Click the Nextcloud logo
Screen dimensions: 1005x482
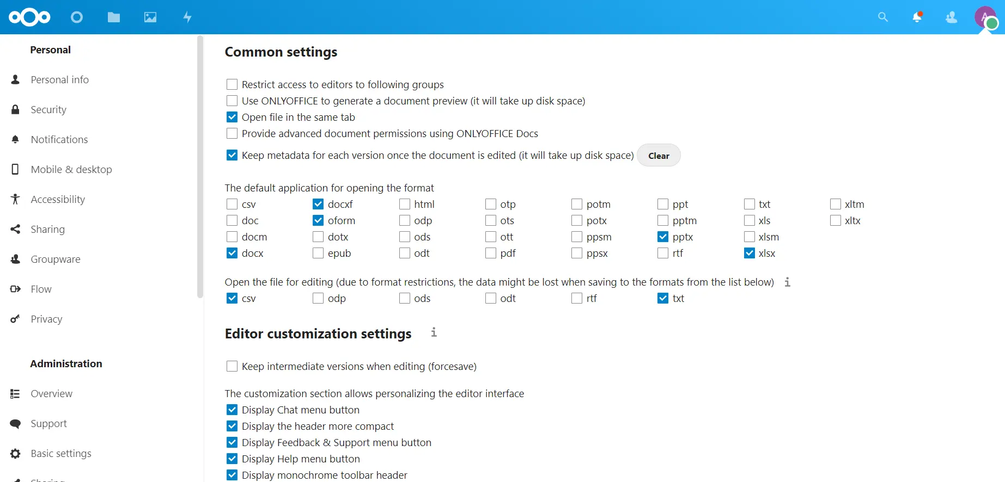pos(29,17)
